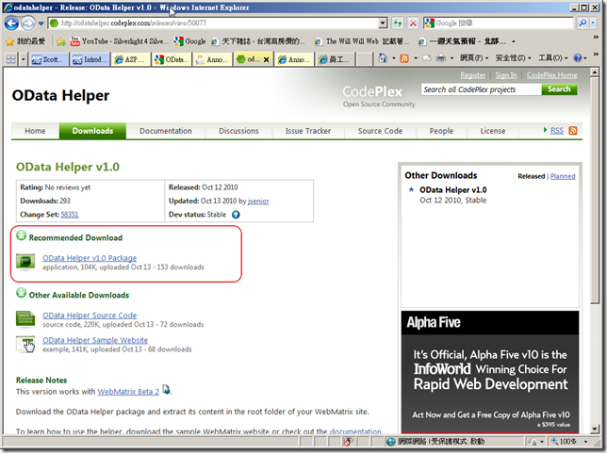Open the 工具(O) Tools menu
This screenshot has height=453, width=607.
tap(552, 58)
